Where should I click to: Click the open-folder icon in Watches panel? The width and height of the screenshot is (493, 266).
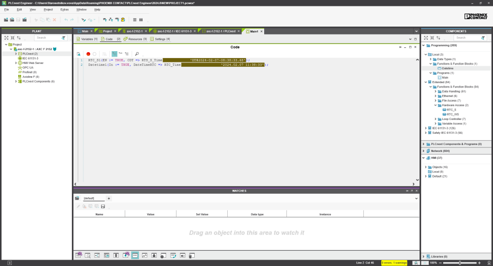point(77,198)
